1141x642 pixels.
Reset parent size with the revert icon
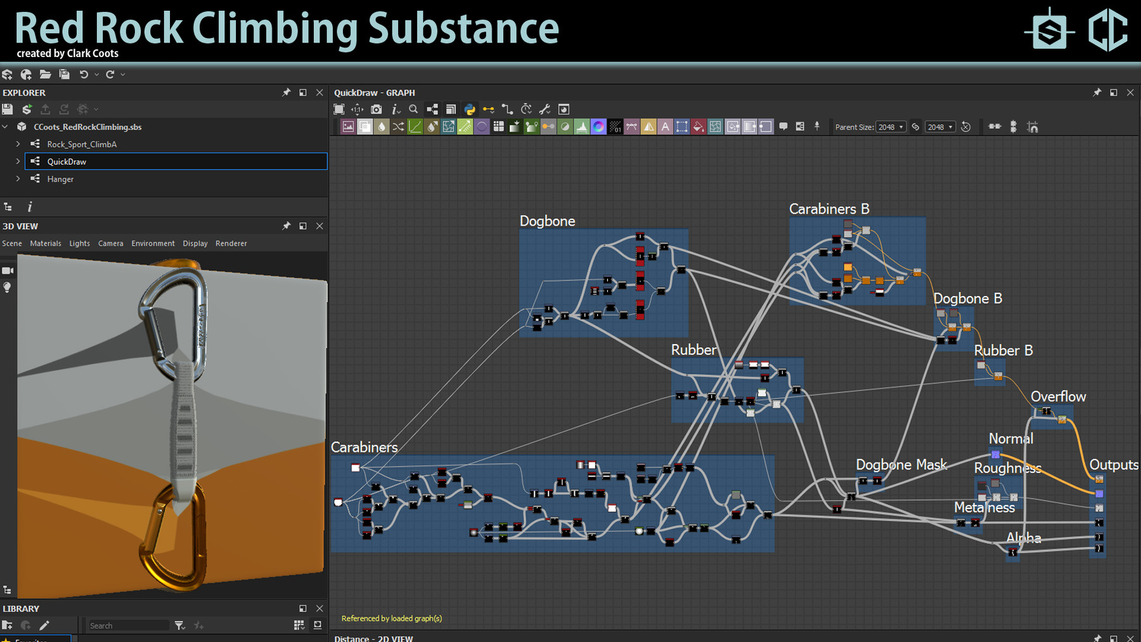click(x=966, y=127)
